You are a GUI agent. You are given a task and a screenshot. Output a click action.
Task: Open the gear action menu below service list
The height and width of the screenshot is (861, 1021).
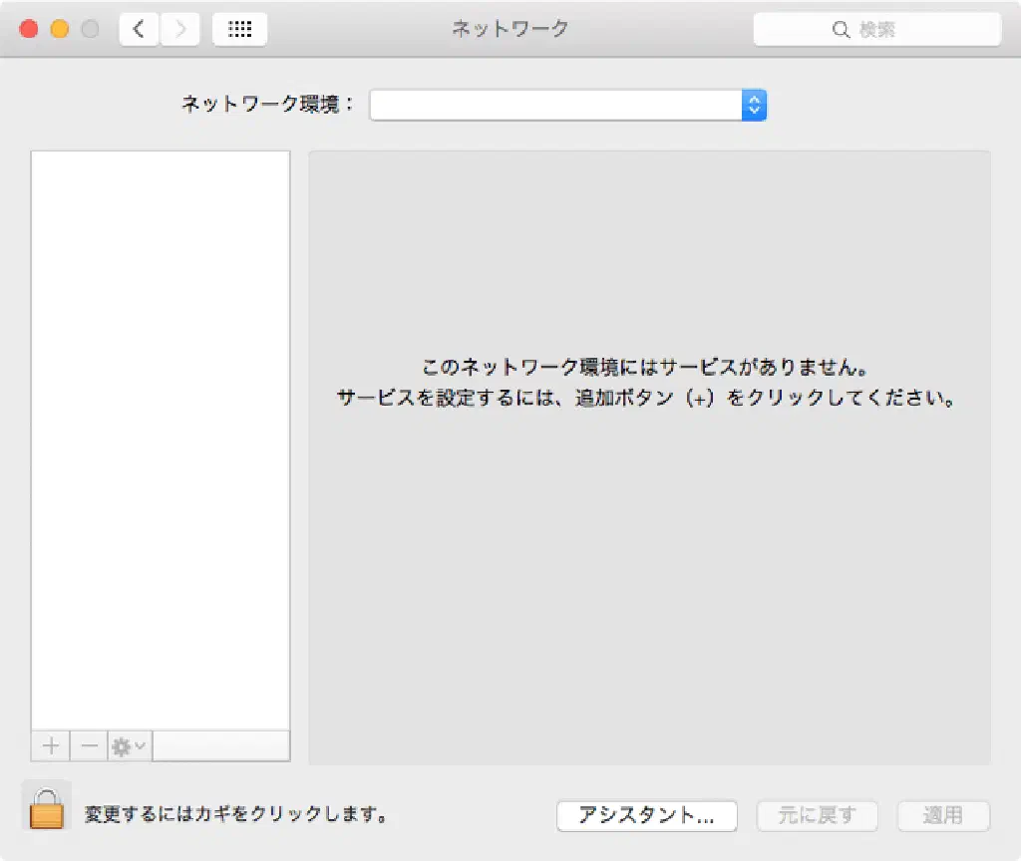click(129, 745)
